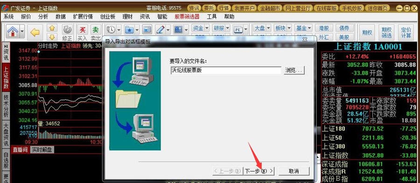
Task: Open dropdown beside blue screen icon
Action: (x=186, y=29)
